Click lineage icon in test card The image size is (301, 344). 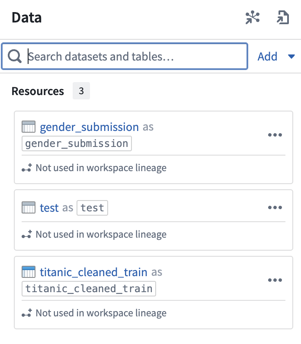pyautogui.click(x=27, y=234)
